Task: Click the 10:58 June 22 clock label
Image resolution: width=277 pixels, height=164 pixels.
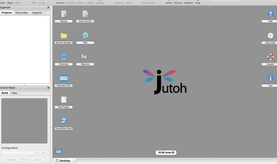Action: (166, 152)
